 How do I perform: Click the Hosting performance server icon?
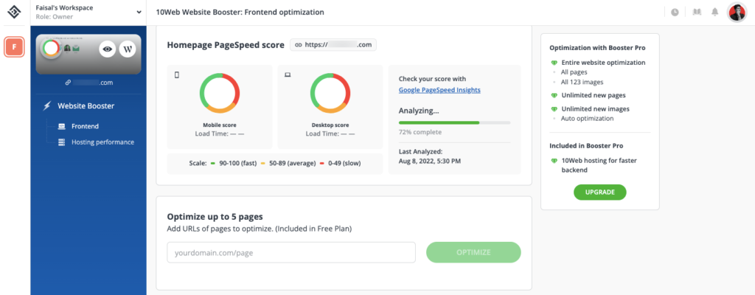coord(61,142)
